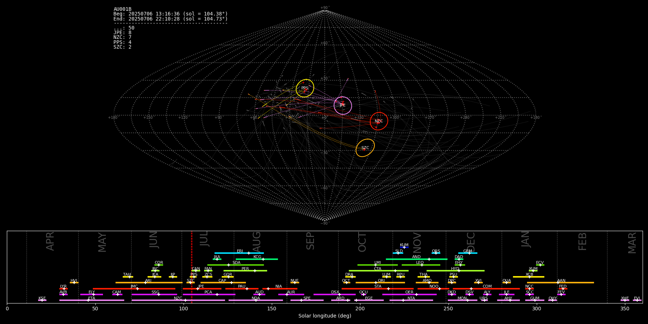Click the 350 tick on solar longitude axis
The width and height of the screenshot is (648, 324).
[625, 309]
